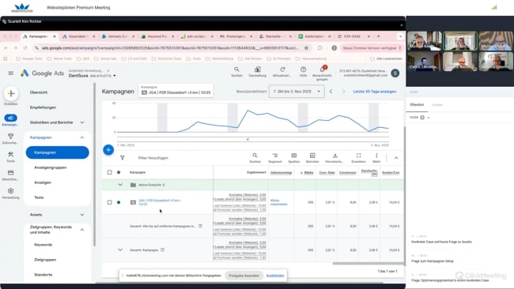514x289 pixels.
Task: Open the Mehr three-dot menu in table toolbar
Action: point(376,156)
